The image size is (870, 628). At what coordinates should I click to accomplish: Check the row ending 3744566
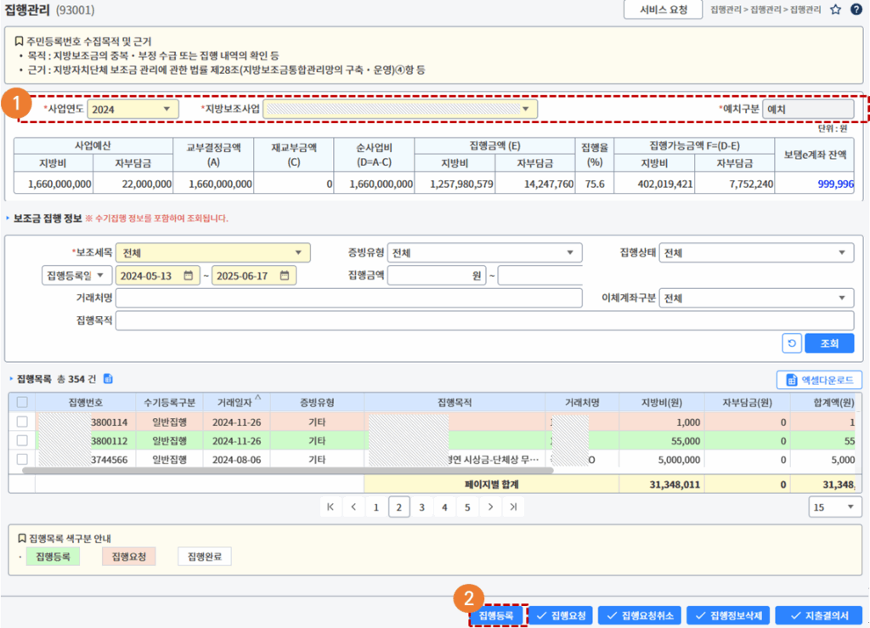22,460
